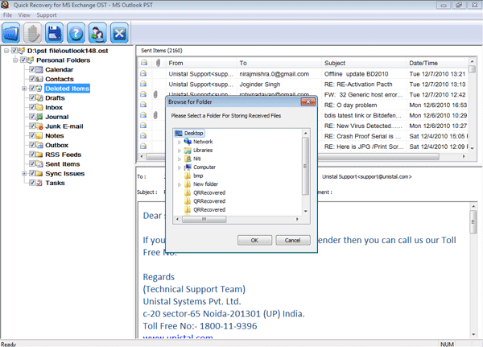The image size is (483, 347).
Task: Click the stop hand toolbar icon
Action: tap(33, 32)
